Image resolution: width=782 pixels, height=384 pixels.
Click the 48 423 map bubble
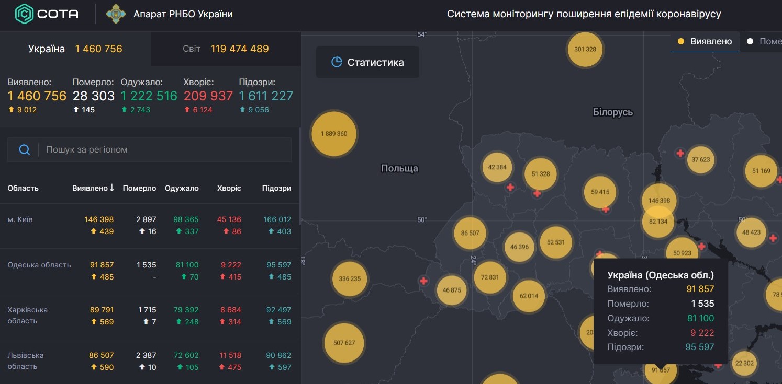(752, 232)
